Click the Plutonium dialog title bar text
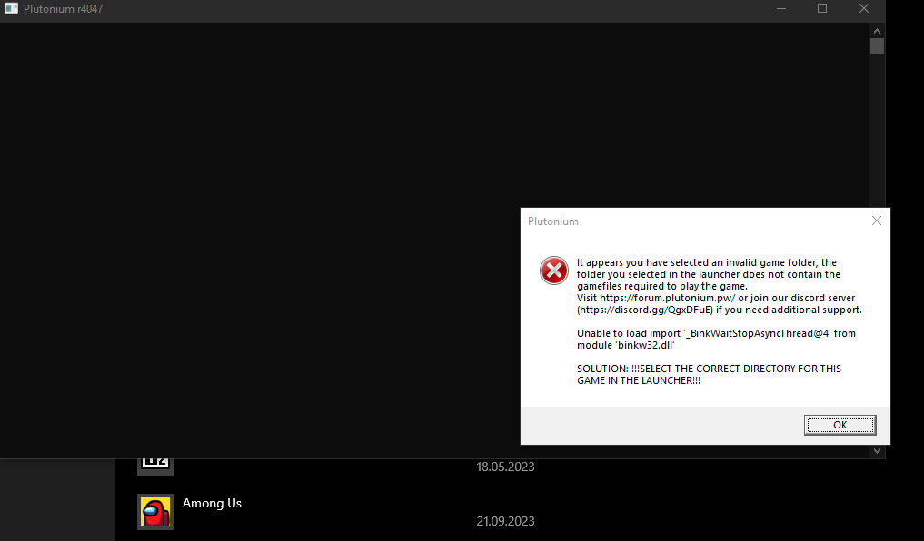Screen dimensions: 924x541 552,221
